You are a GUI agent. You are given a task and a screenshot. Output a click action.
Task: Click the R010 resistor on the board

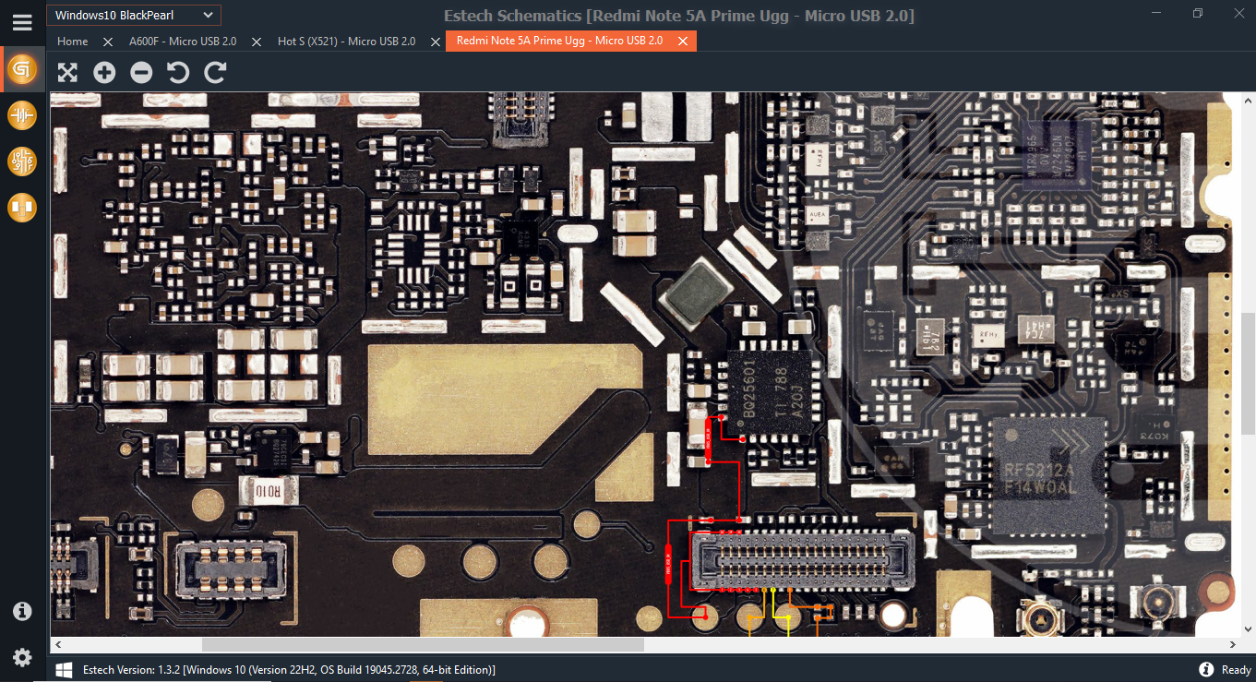pyautogui.click(x=268, y=489)
